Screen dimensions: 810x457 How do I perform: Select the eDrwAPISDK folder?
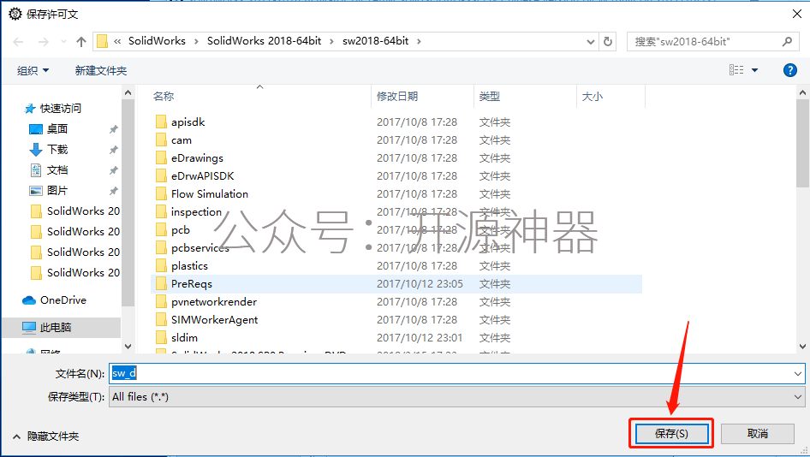(202, 176)
